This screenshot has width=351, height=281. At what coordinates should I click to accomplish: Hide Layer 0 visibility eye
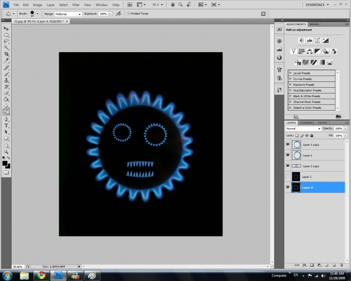point(288,187)
